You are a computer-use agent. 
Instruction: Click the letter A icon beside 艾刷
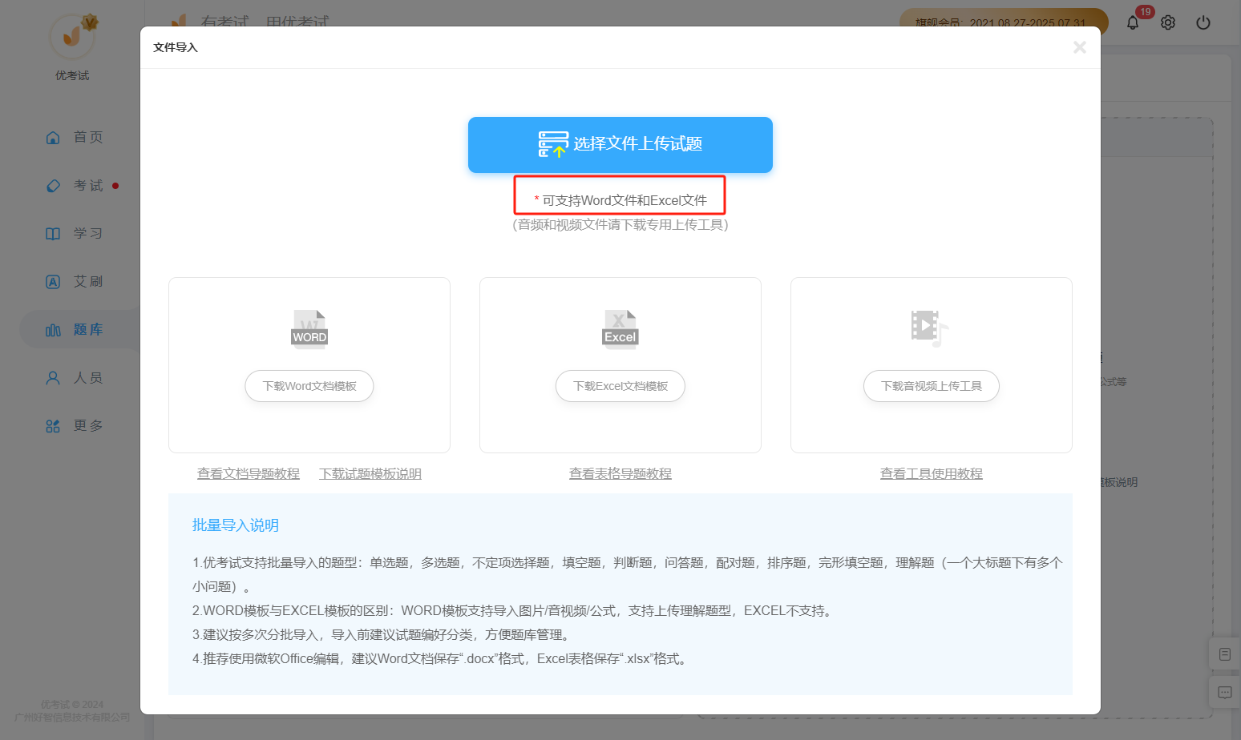click(53, 282)
